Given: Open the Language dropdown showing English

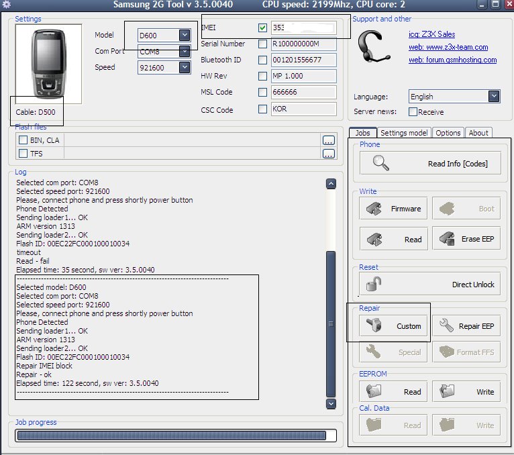Looking at the screenshot, I should point(494,97).
